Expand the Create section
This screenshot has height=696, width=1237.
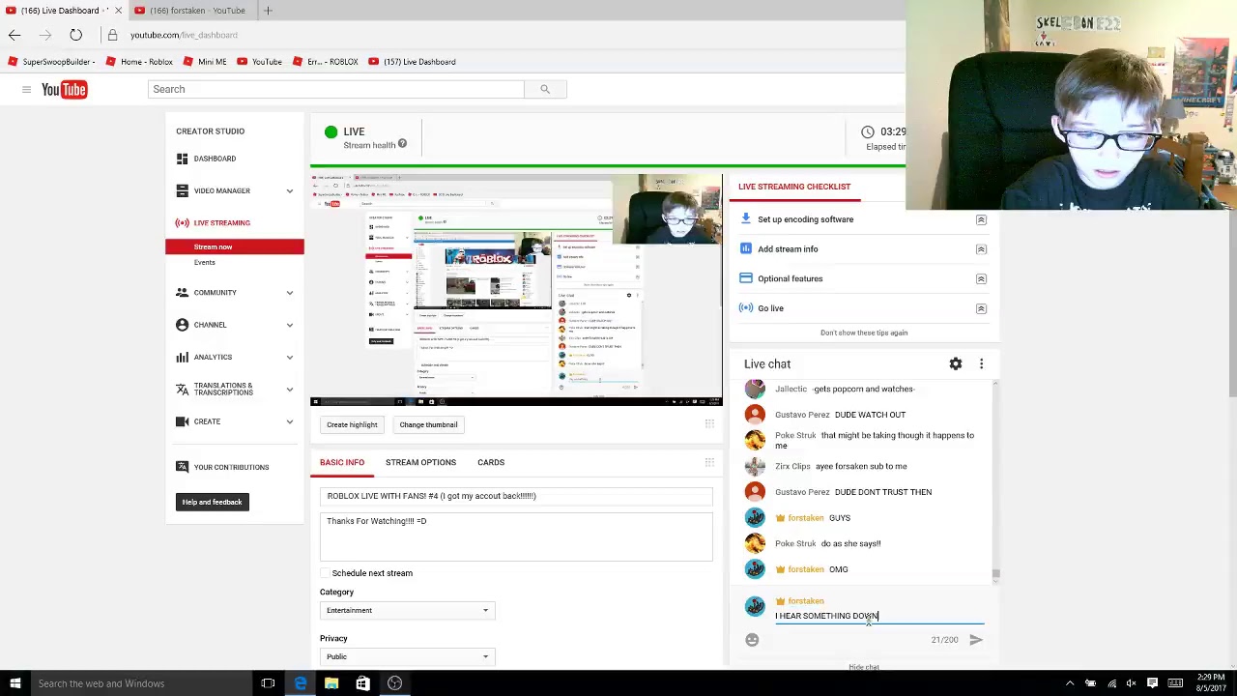(x=289, y=421)
